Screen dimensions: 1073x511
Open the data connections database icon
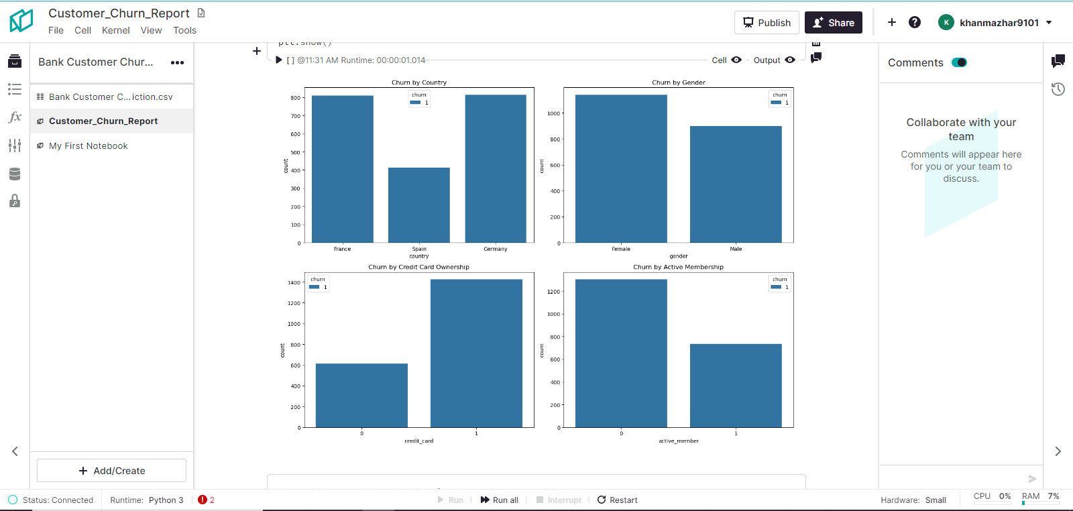[15, 174]
